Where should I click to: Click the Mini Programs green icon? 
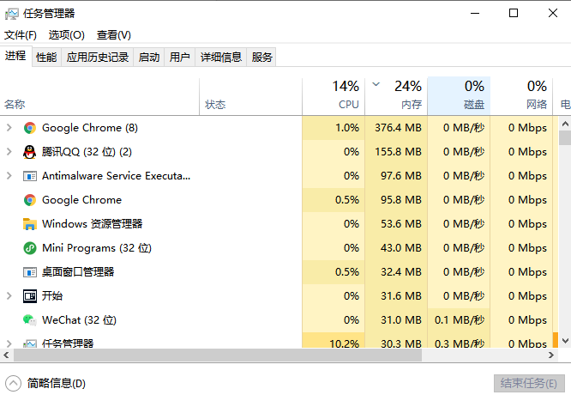(29, 248)
